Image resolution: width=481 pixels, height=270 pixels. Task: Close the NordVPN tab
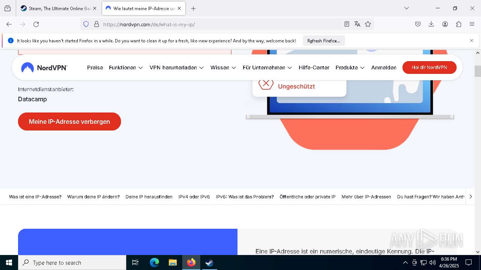(180, 8)
